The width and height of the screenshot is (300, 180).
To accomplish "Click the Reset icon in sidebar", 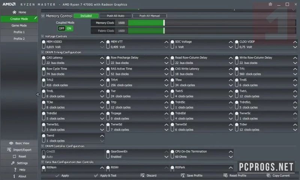I will pyautogui.click(x=14, y=156).
